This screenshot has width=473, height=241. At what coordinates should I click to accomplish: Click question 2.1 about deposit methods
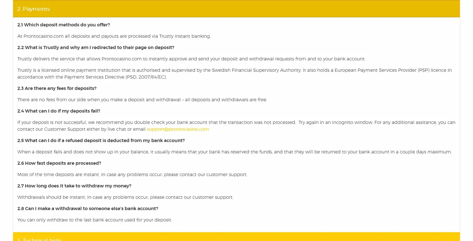[x=64, y=25]
